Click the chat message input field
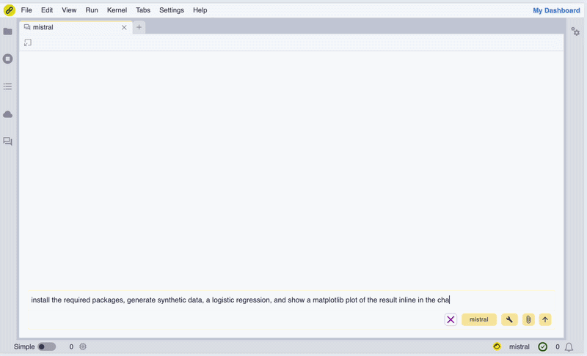The width and height of the screenshot is (587, 356). (x=291, y=300)
